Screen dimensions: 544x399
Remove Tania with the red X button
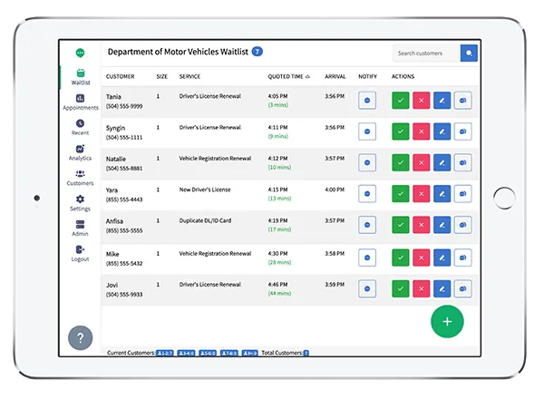pyautogui.click(x=422, y=101)
